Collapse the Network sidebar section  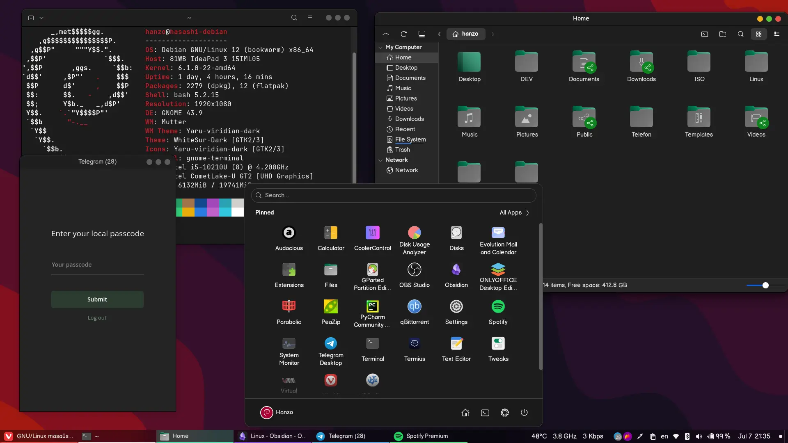point(380,160)
